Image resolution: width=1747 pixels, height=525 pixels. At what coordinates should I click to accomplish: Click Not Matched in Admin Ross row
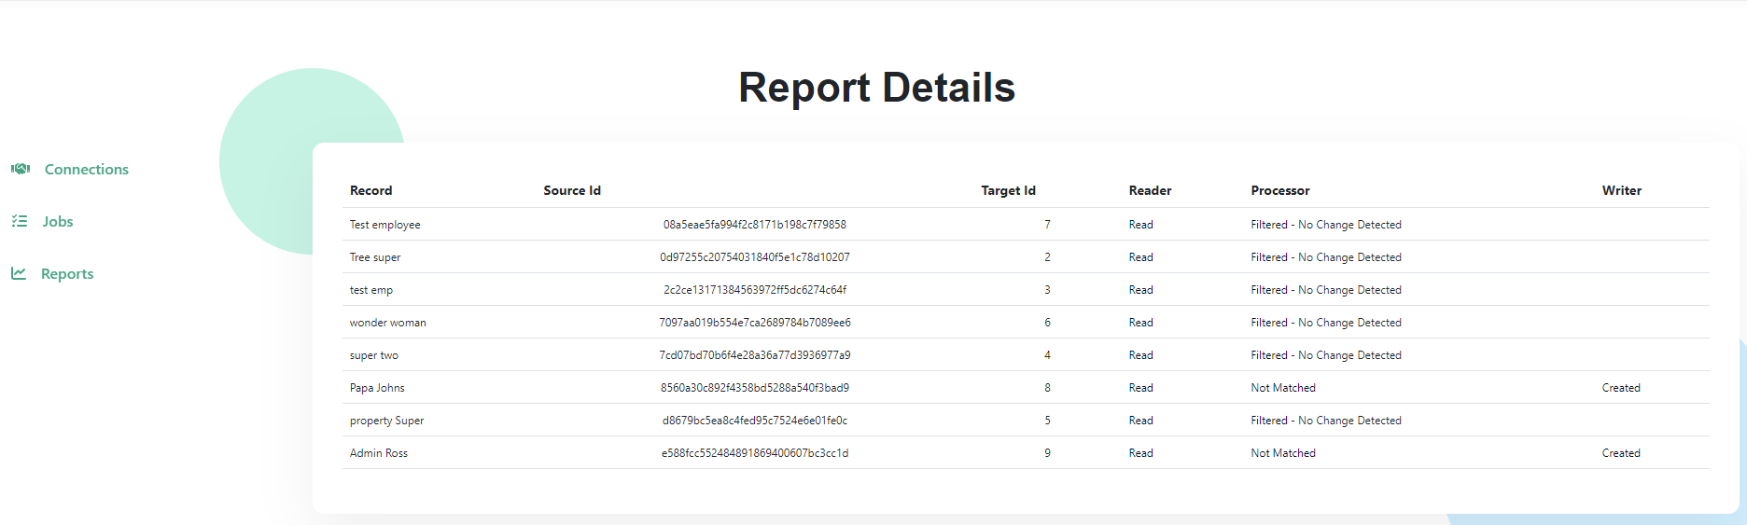[x=1283, y=453]
